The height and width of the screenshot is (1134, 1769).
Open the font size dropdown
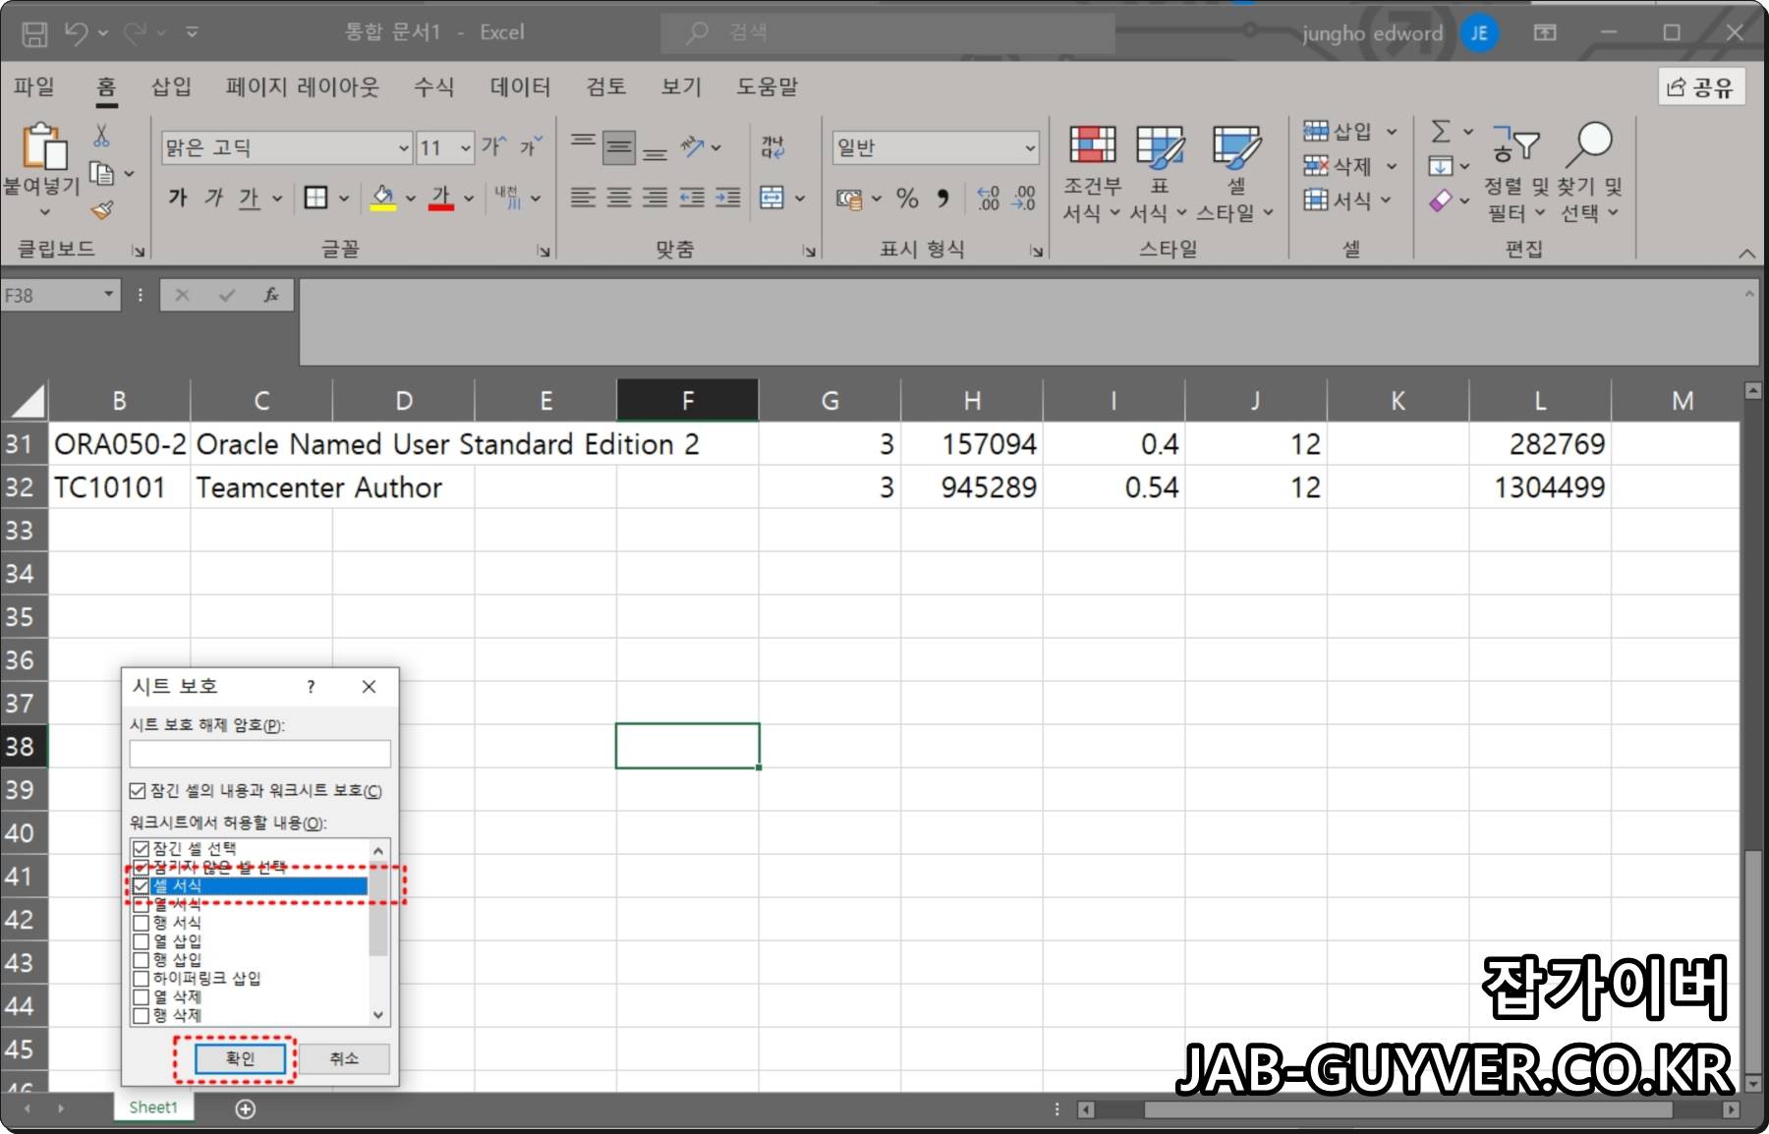[x=465, y=148]
